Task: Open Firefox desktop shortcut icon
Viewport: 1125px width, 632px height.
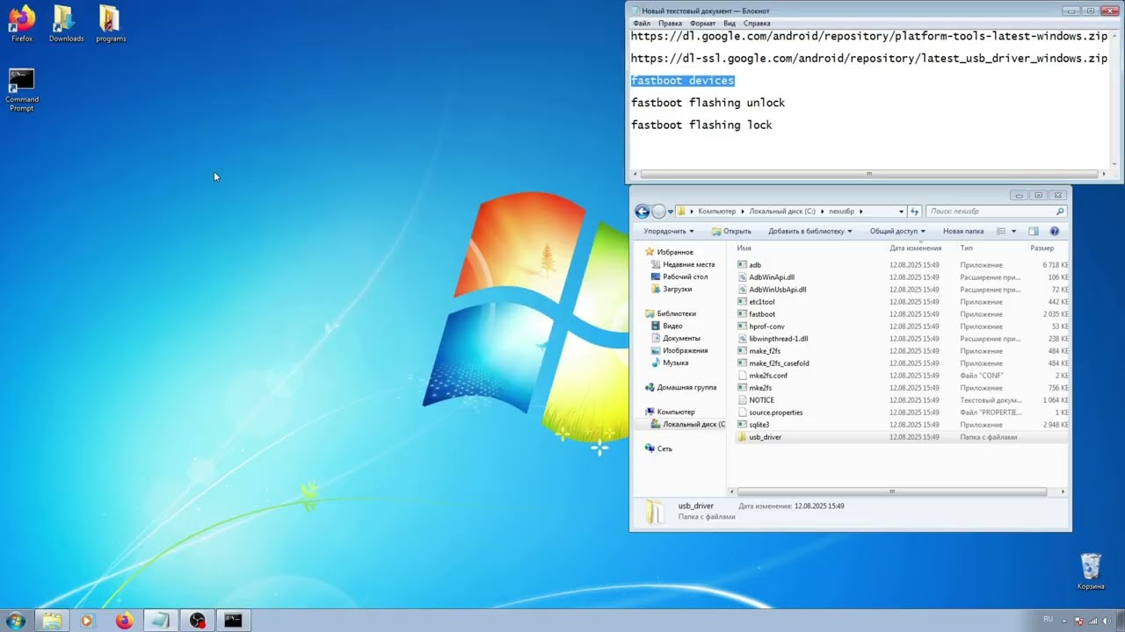Action: tap(22, 23)
